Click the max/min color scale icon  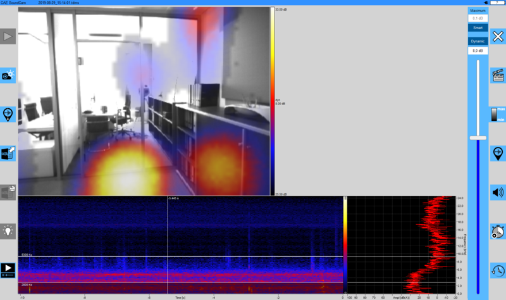[x=498, y=115]
